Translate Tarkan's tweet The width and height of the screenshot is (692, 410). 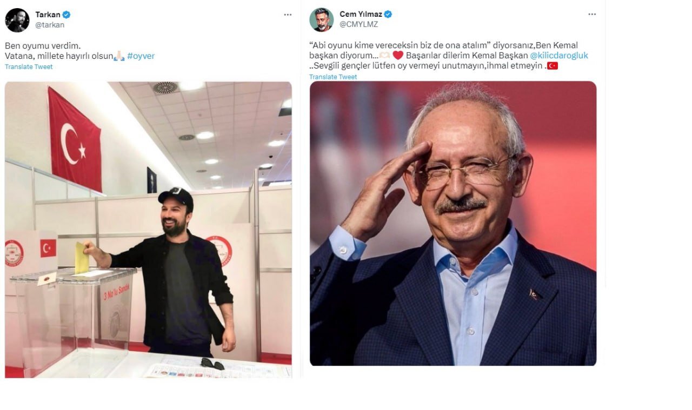pyautogui.click(x=29, y=66)
